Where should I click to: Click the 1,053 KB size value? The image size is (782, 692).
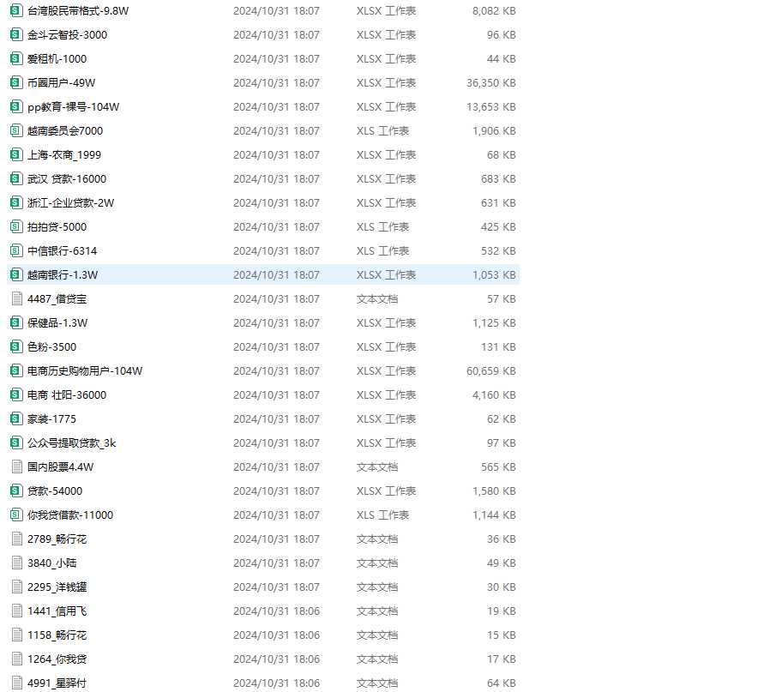(494, 274)
